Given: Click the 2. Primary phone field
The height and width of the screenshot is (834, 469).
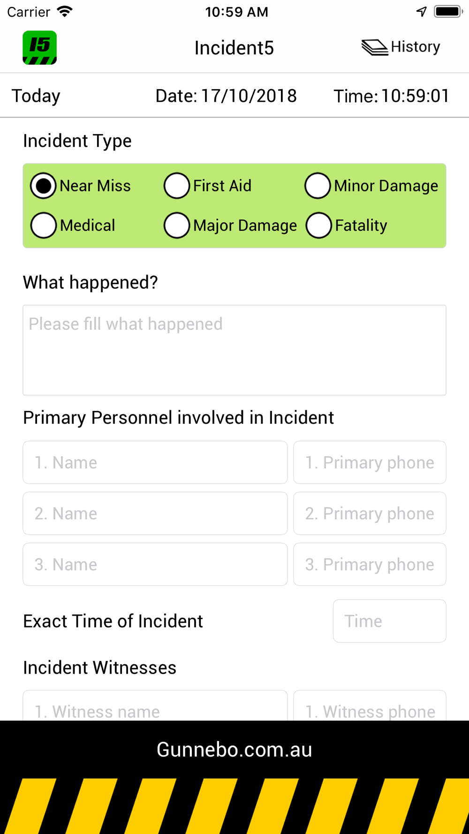Looking at the screenshot, I should (x=370, y=514).
